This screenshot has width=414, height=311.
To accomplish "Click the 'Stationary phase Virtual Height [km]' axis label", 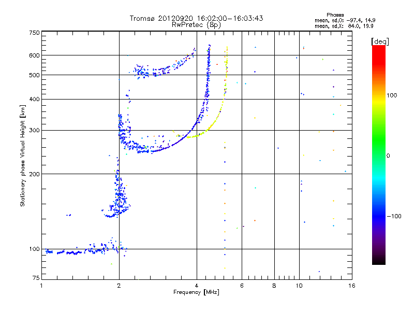I will (22, 156).
